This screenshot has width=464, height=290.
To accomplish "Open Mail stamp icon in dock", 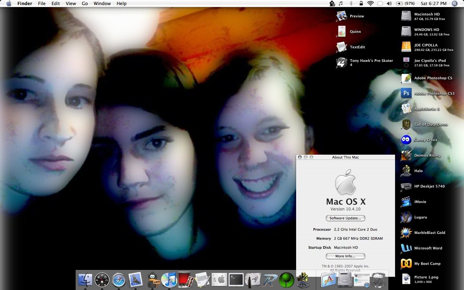I will (x=135, y=280).
